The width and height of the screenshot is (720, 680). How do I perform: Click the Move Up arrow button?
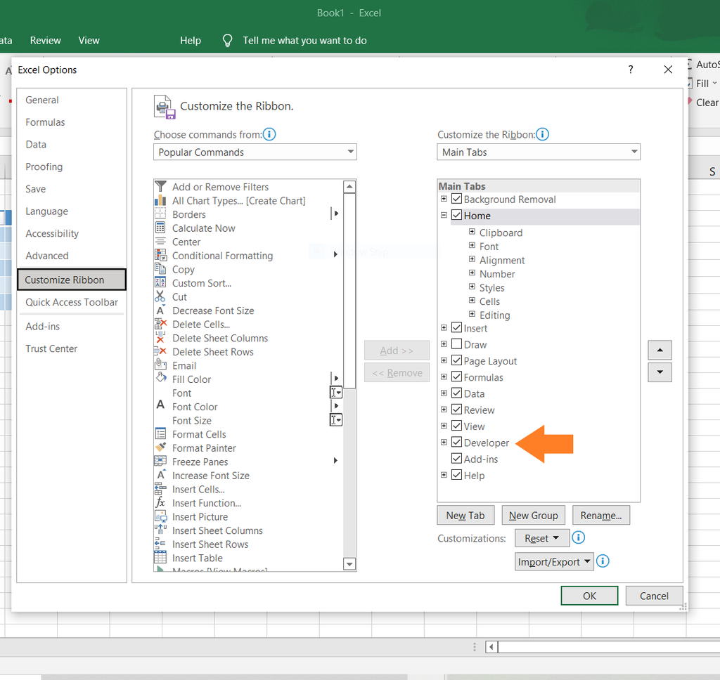click(x=660, y=350)
